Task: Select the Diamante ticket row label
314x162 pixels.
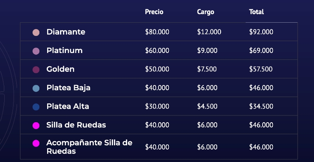Action: 66,32
